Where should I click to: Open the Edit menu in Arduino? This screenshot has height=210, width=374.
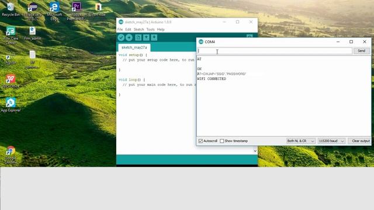pos(129,30)
